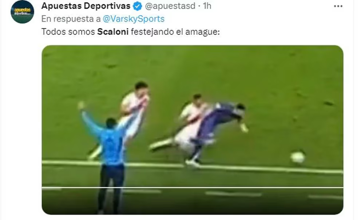Click the Apuestas Deportivas display name

pyautogui.click(x=86, y=6)
